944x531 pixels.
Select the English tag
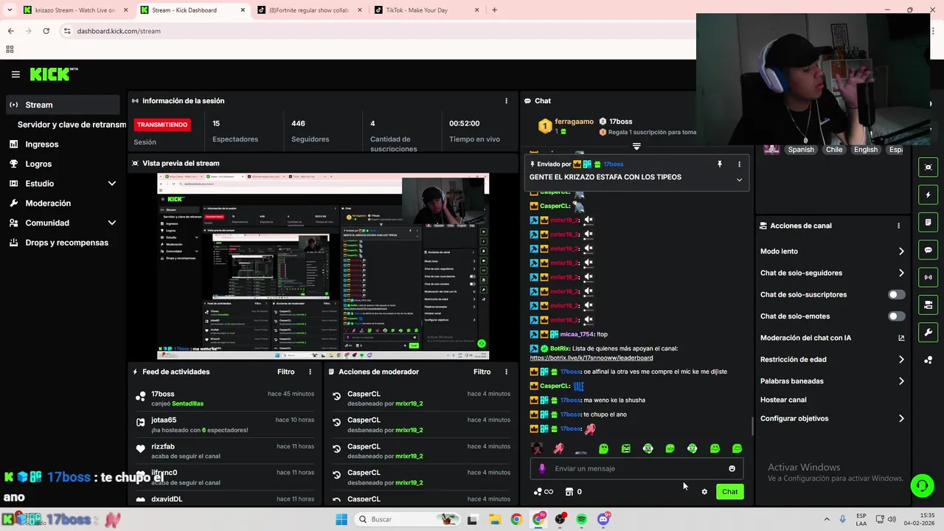point(866,150)
